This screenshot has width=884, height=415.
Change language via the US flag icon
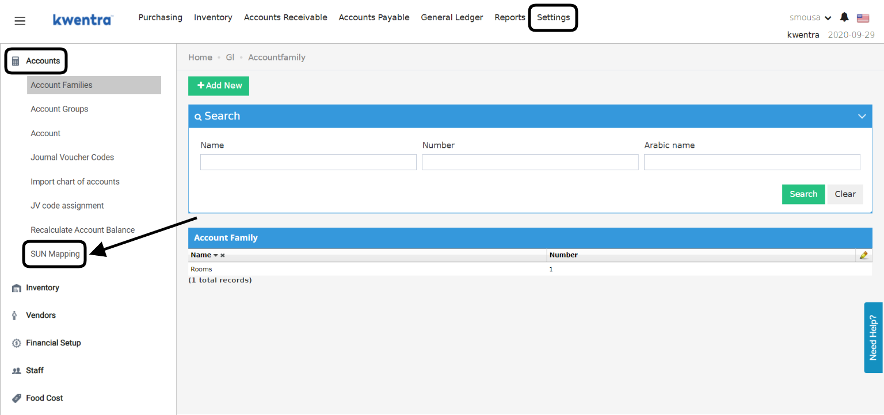[863, 18]
